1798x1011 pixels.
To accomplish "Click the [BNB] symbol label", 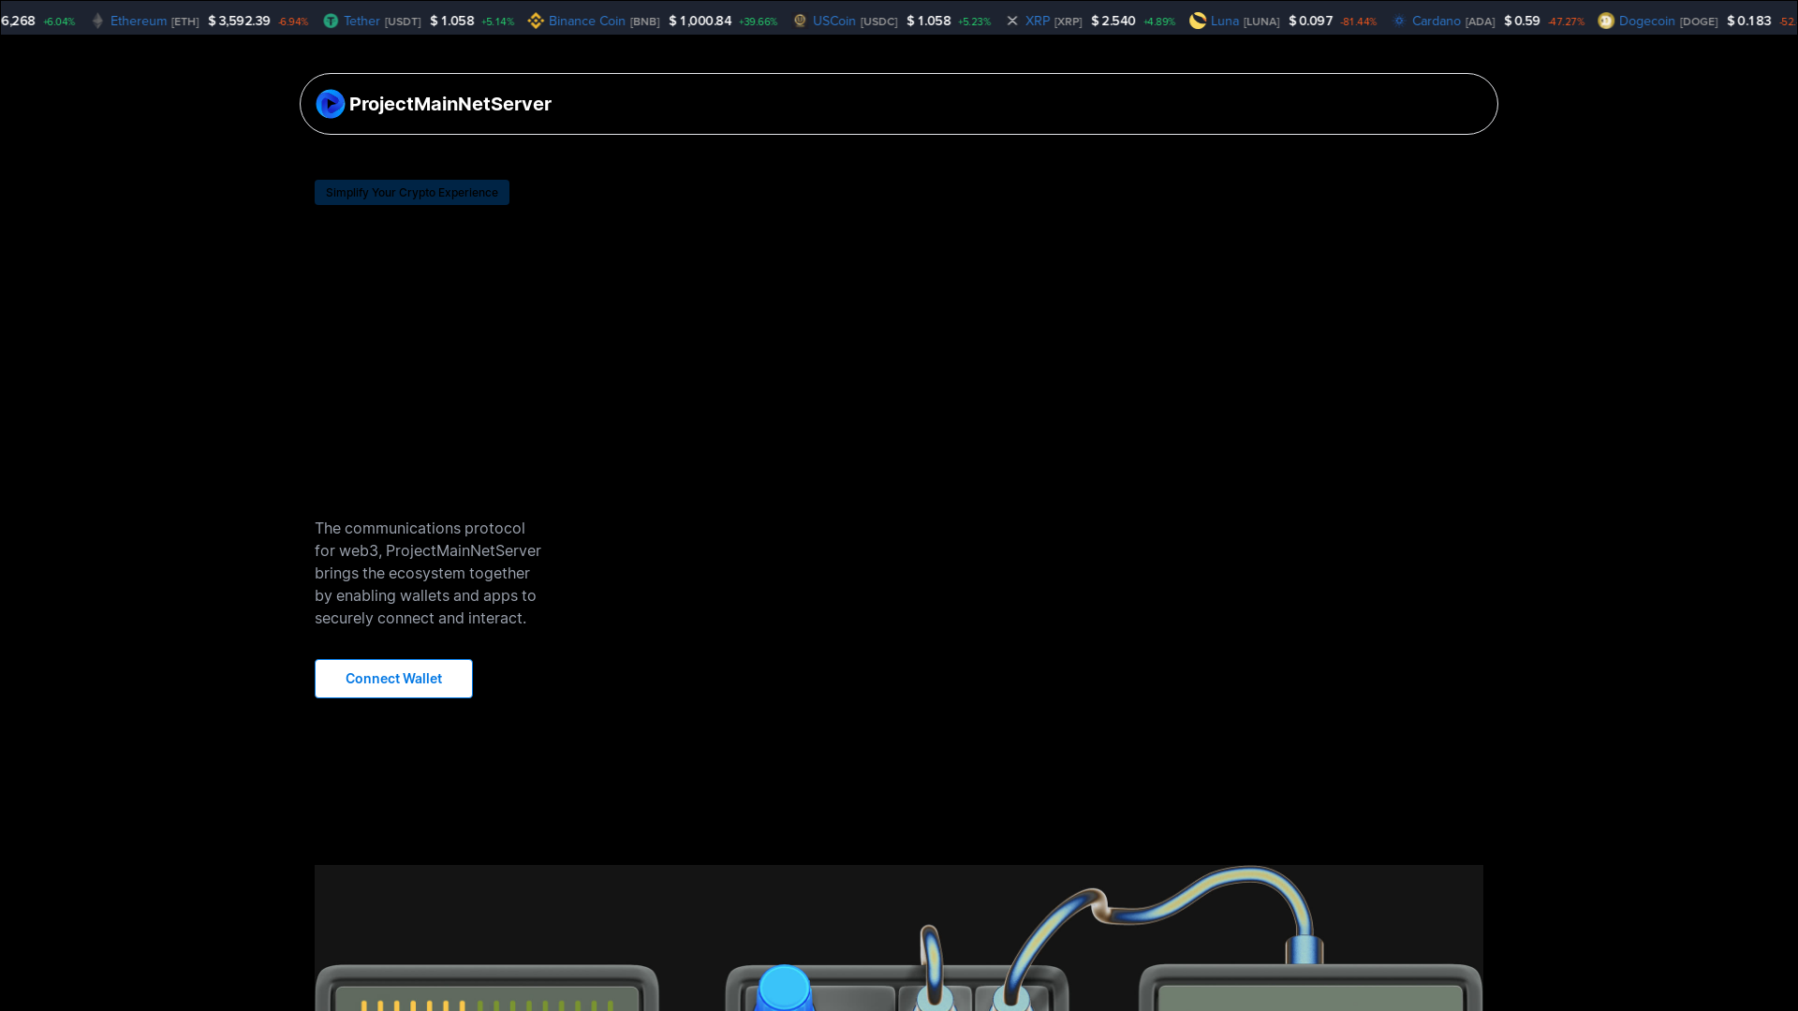I will click(x=644, y=22).
